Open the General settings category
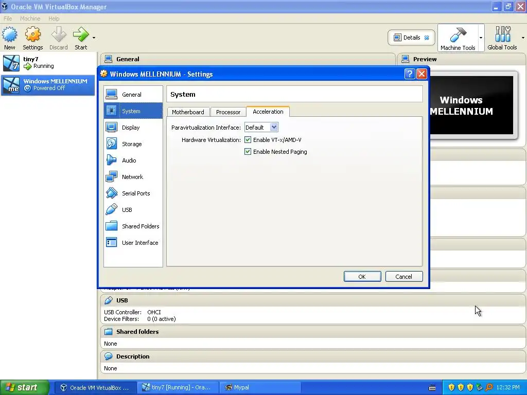527x395 pixels. (x=133, y=95)
